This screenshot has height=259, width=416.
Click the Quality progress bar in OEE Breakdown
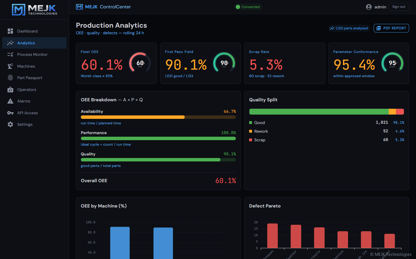click(158, 160)
